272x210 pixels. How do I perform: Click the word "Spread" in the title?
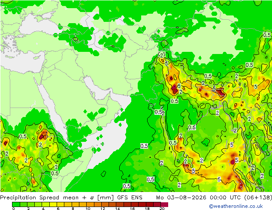pyautogui.click(x=49, y=198)
